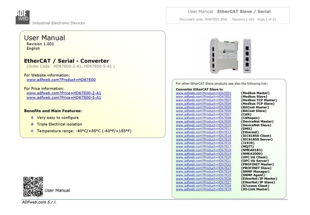Open the HD67E23 PROFINET Slave link
This screenshot has width=310, height=215.
(203, 168)
